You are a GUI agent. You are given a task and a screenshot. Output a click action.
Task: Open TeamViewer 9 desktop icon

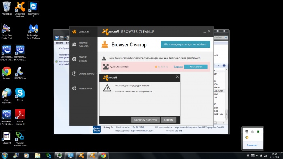coord(34,9)
